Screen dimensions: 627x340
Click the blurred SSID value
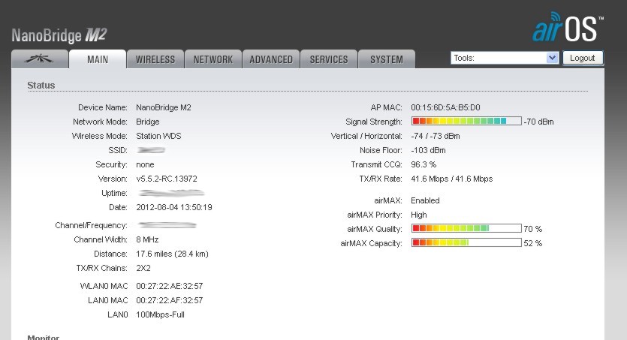coord(151,150)
